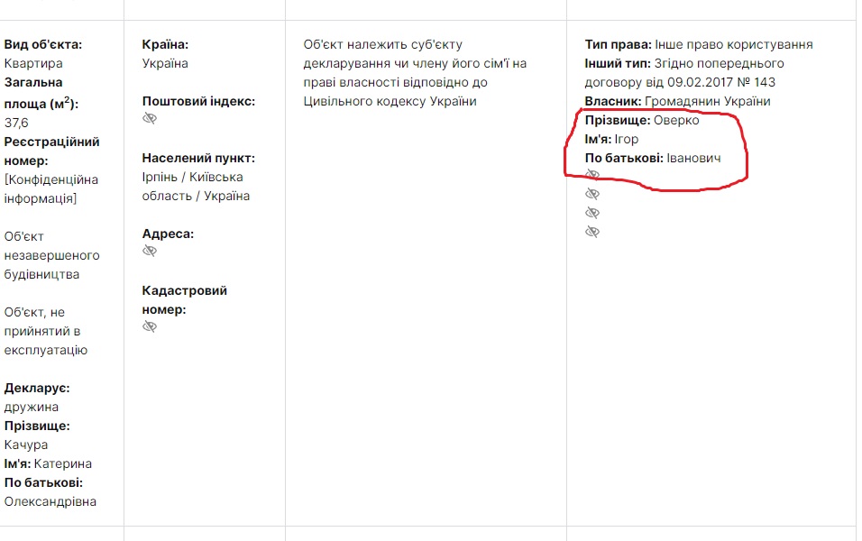Click the Ірпінь / Київська область location text

point(192,187)
